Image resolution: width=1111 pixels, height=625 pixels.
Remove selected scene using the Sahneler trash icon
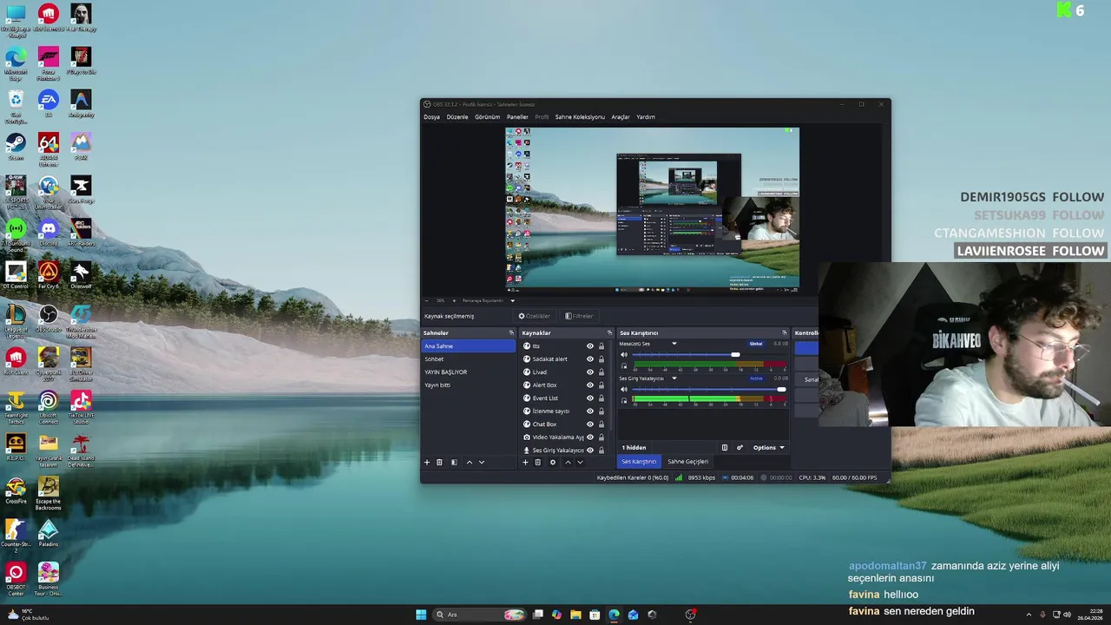[439, 462]
